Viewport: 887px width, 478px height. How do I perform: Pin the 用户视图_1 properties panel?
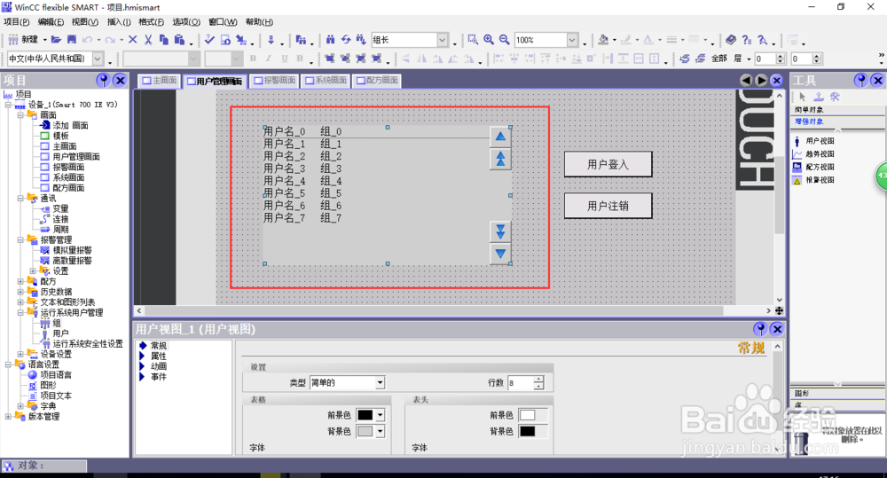click(760, 329)
